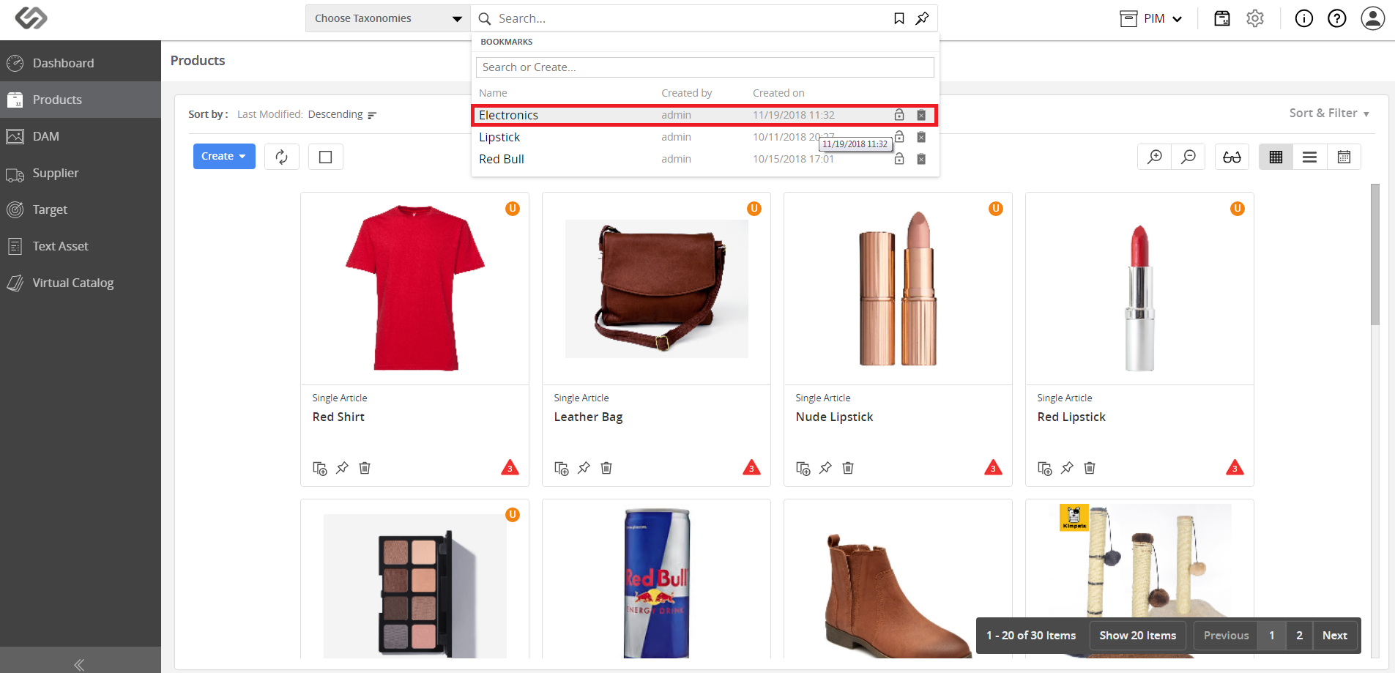Delete the Red Bull bookmark

point(921,159)
